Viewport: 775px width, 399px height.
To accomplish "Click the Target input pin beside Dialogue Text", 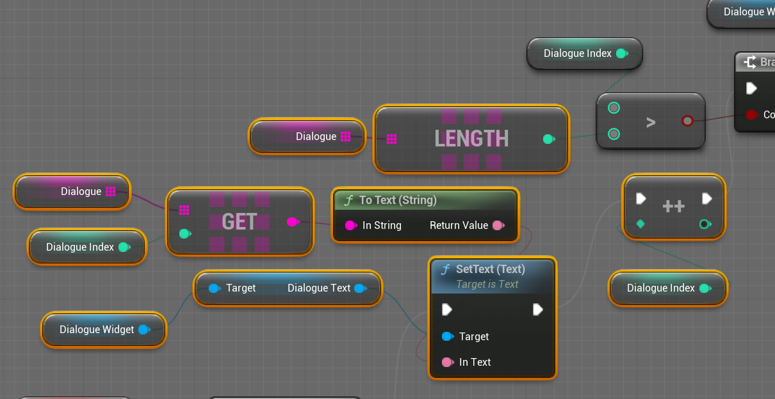I will (x=215, y=288).
